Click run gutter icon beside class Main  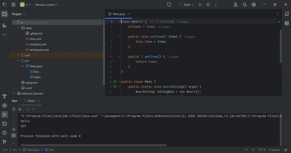(x=115, y=82)
